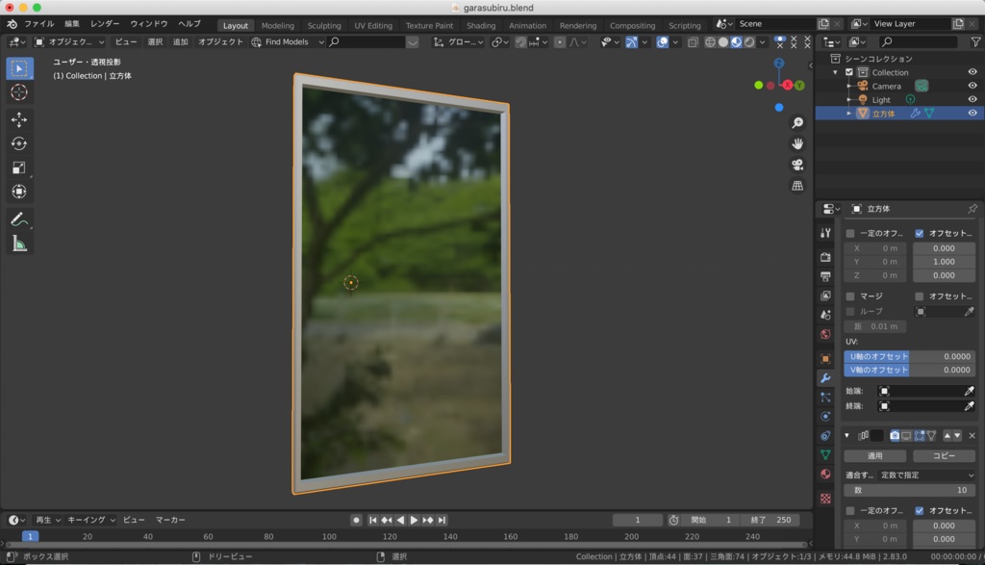Enable the マージ checkbox

850,296
